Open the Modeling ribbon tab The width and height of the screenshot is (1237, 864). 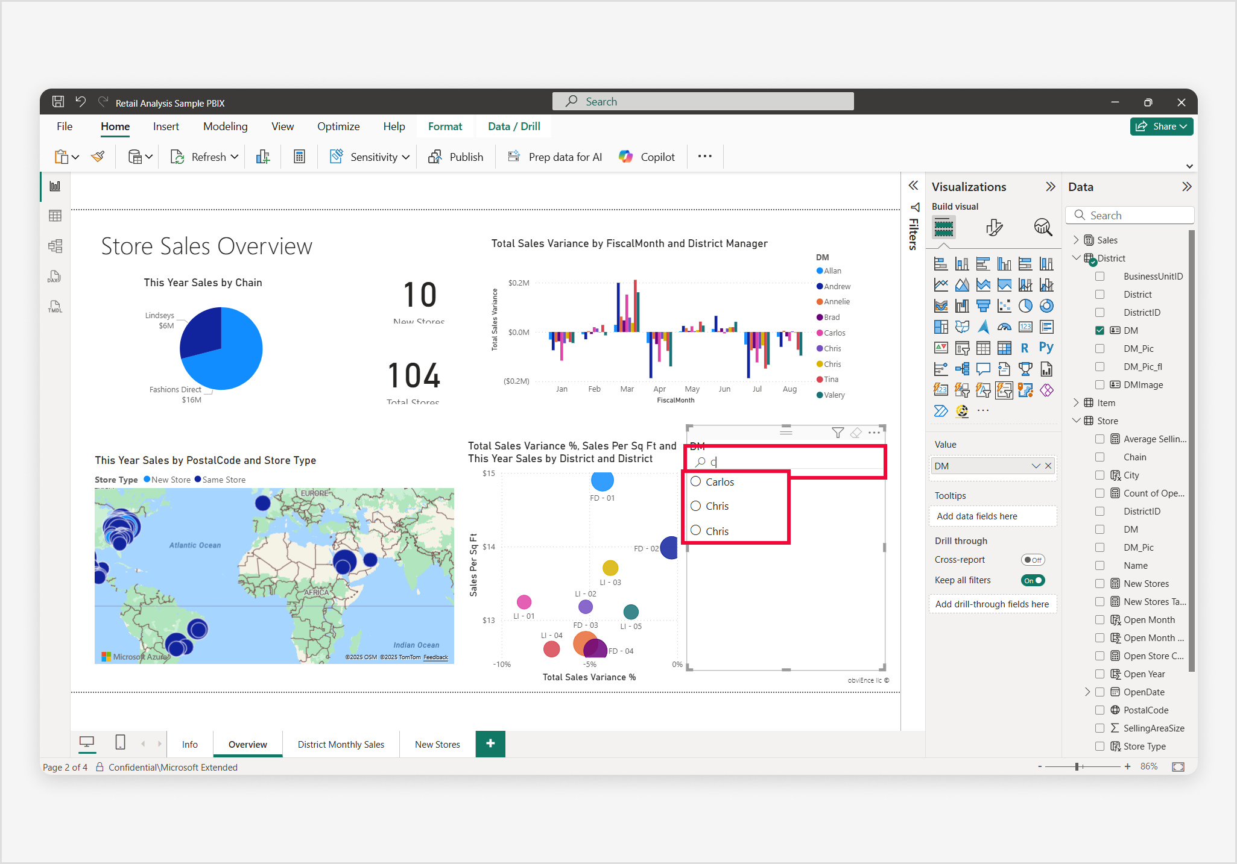pos(225,127)
